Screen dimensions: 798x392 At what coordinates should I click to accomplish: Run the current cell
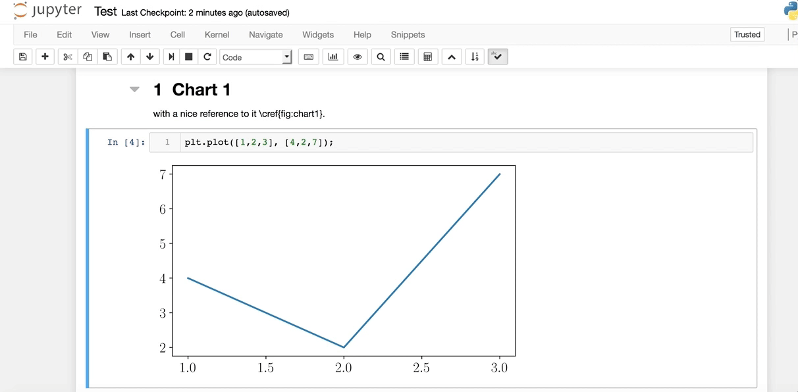click(171, 57)
